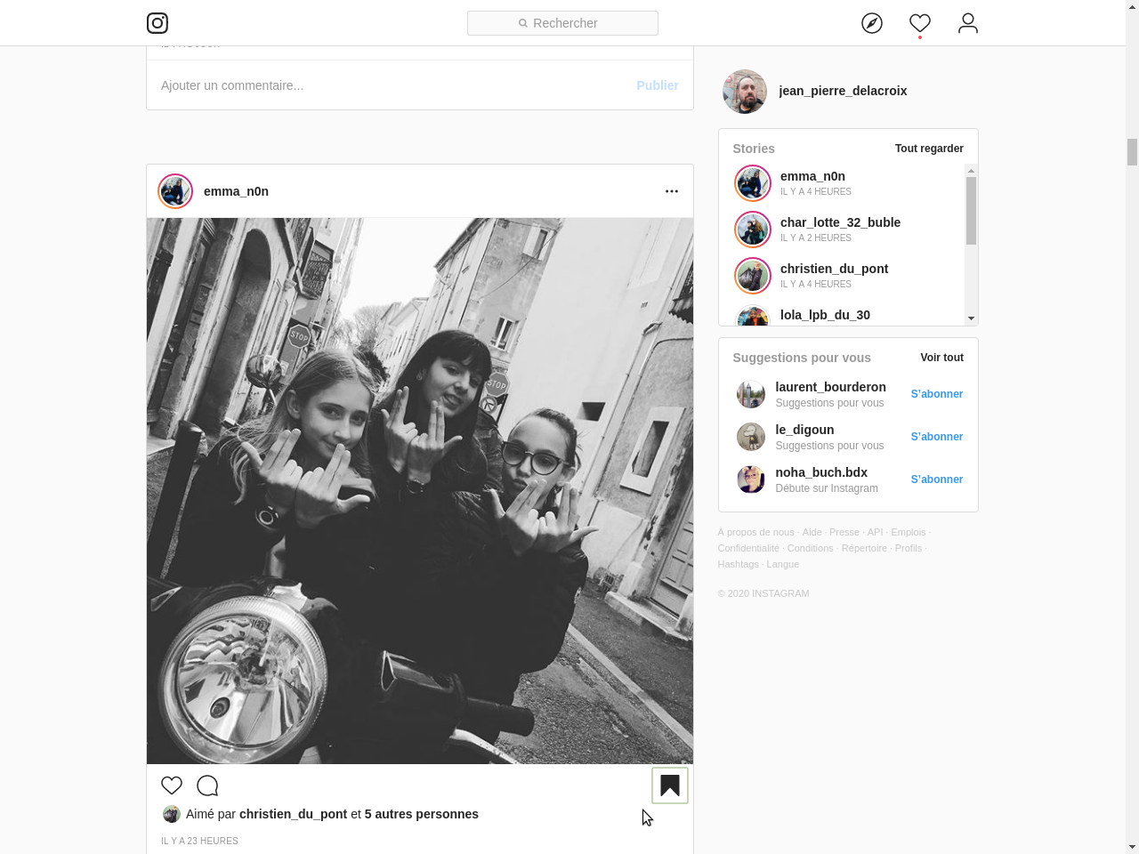Open the profile person icon
The width and height of the screenshot is (1139, 854).
click(968, 23)
